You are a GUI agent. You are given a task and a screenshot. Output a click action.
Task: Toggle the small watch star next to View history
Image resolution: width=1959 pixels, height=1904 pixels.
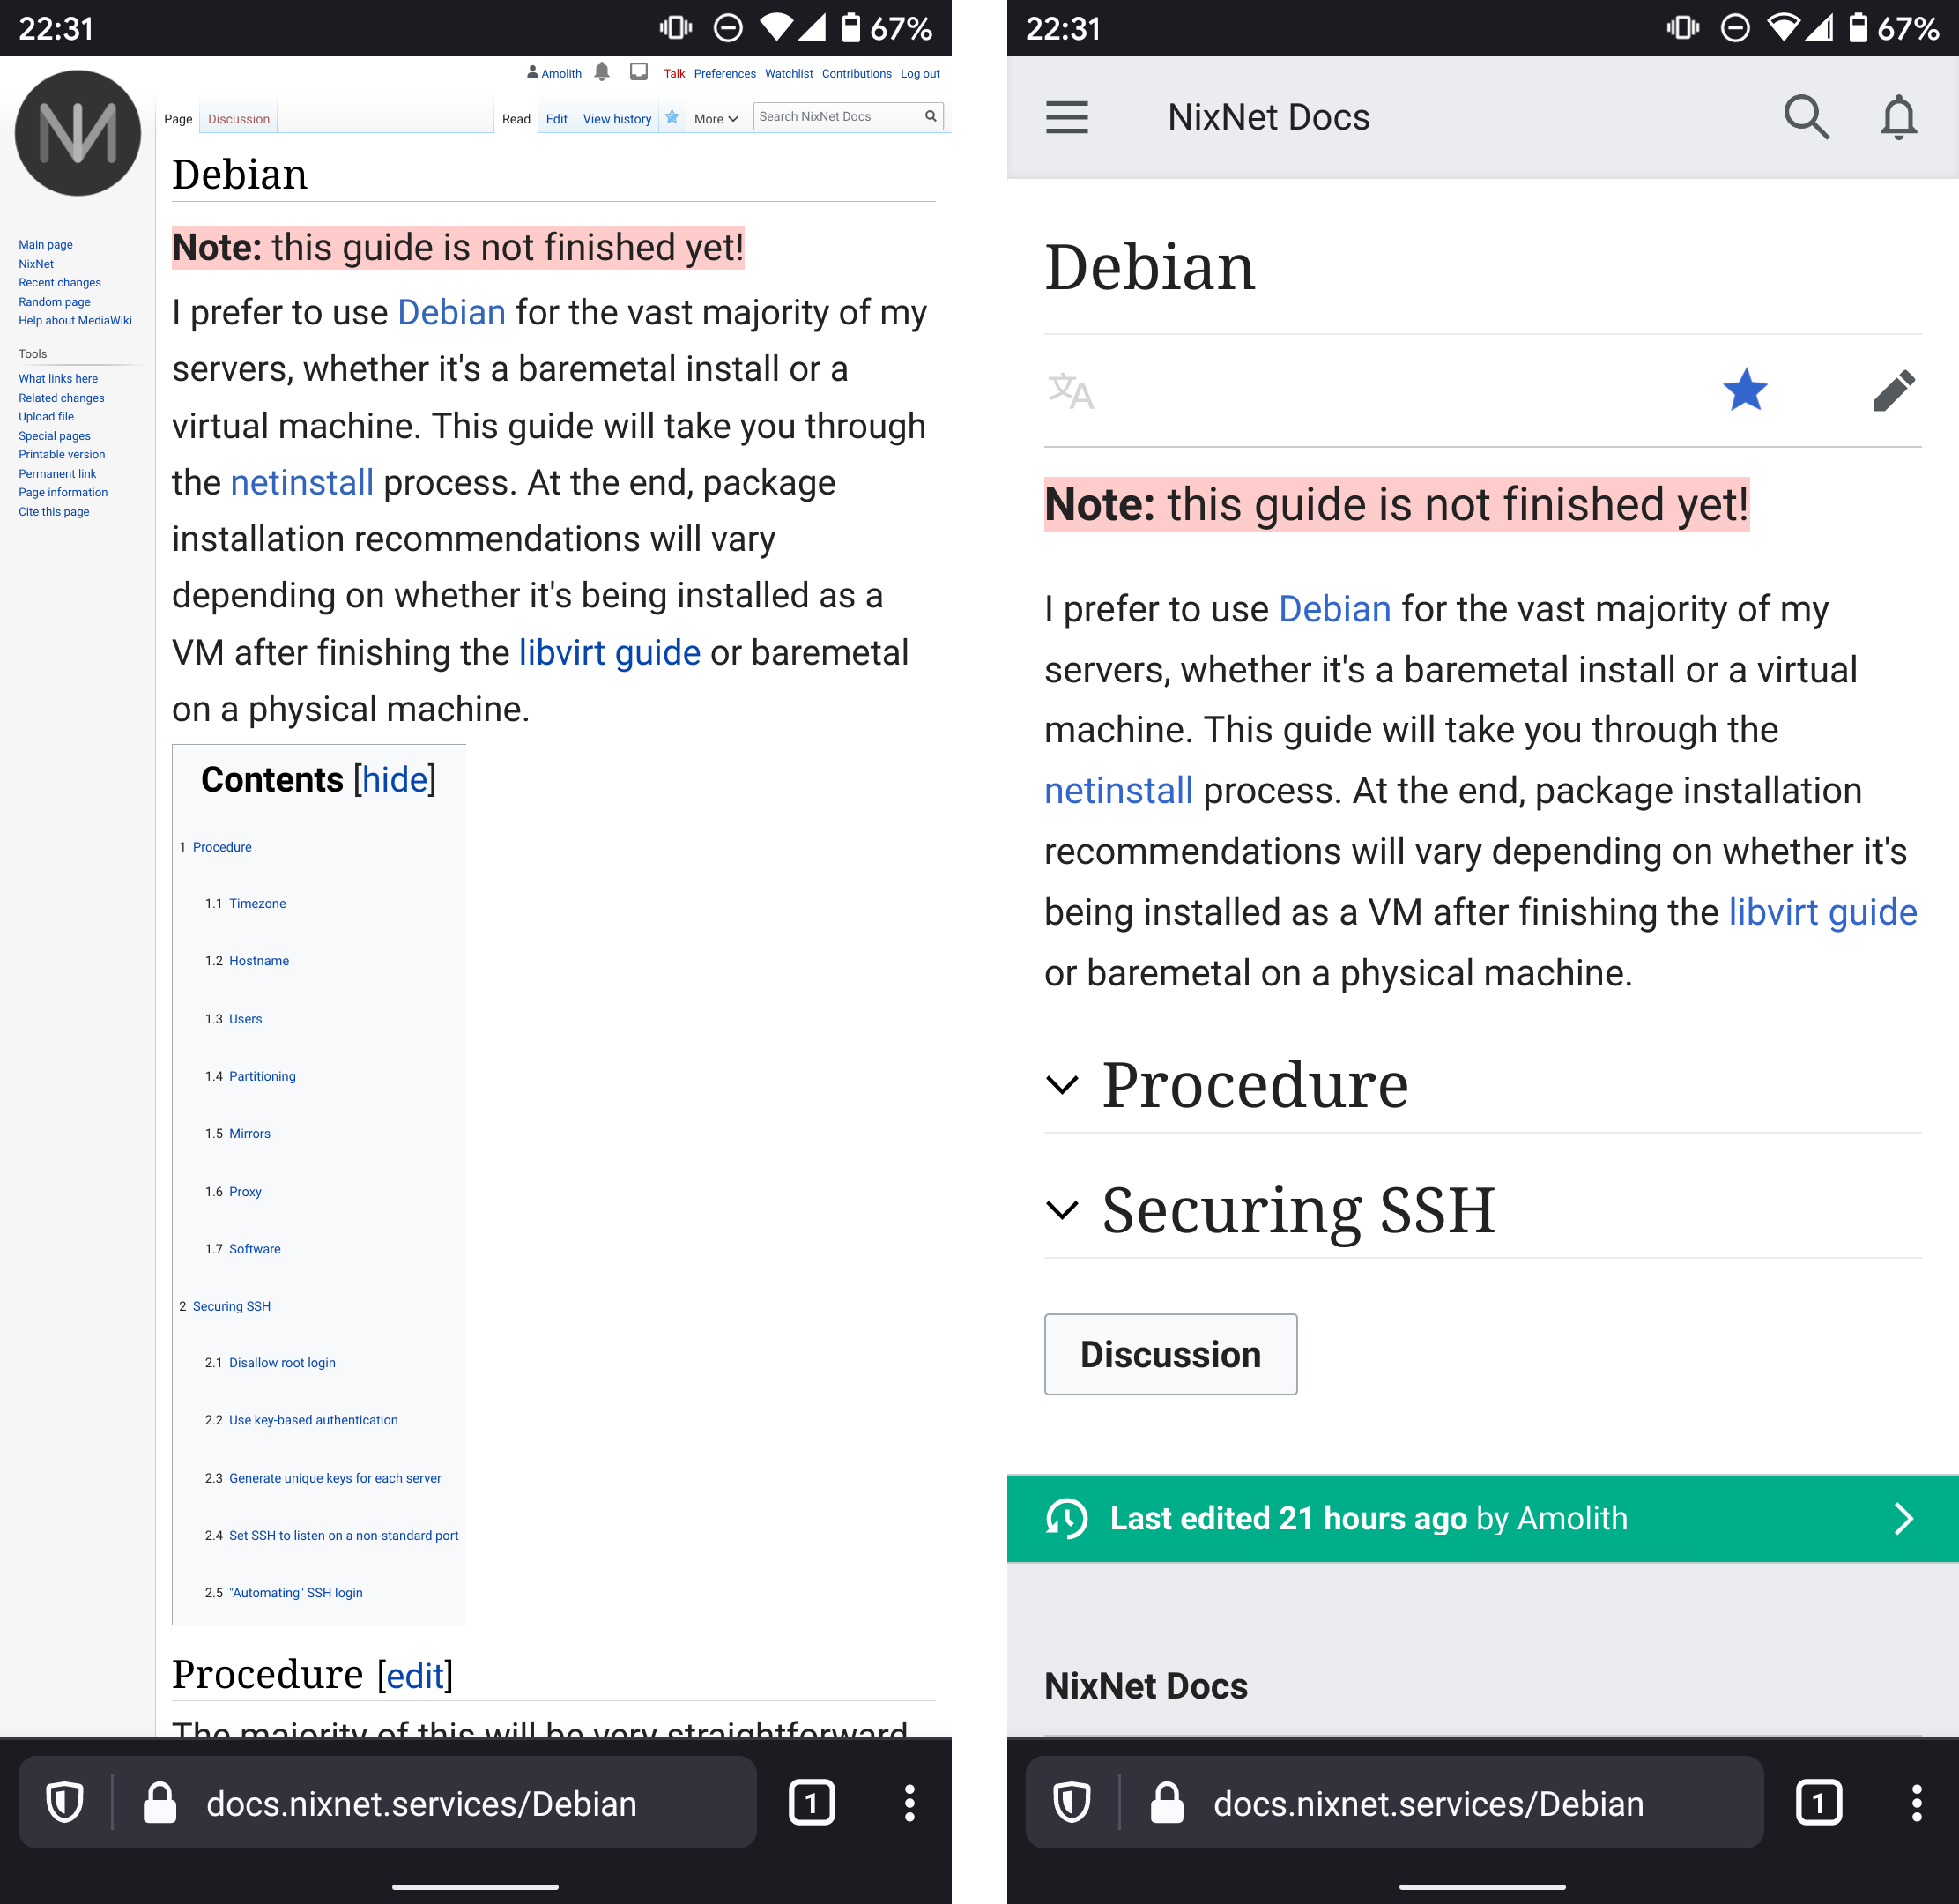point(672,117)
